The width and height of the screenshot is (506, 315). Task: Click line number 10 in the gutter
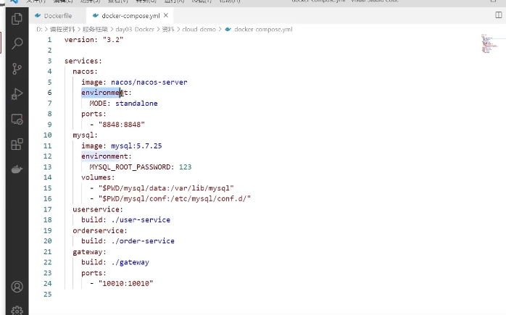[x=47, y=135]
